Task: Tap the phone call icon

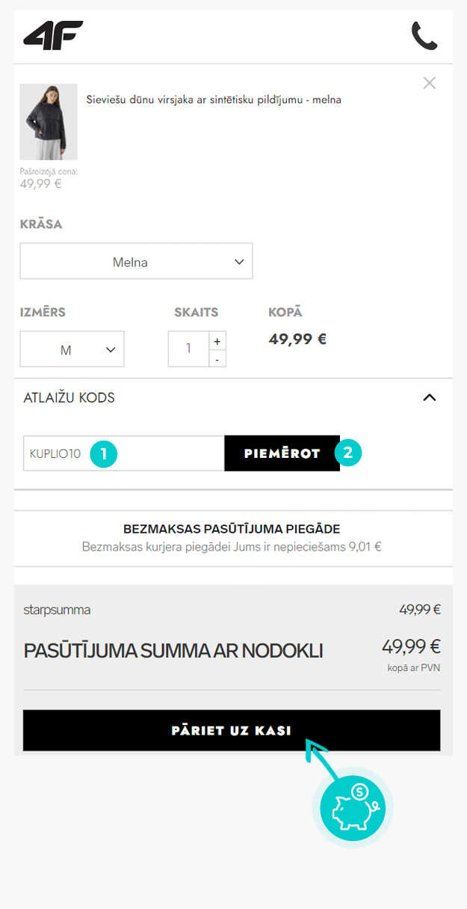Action: [x=424, y=36]
